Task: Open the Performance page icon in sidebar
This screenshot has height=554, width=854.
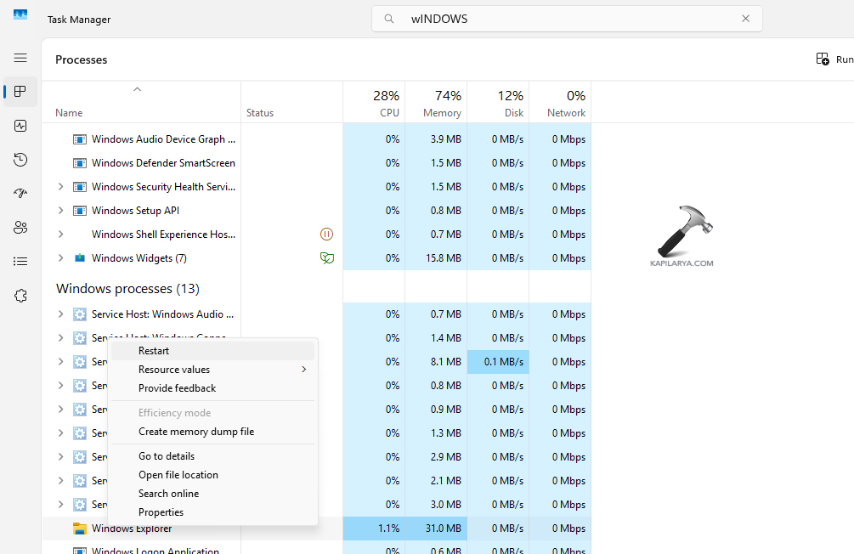Action: coord(20,126)
